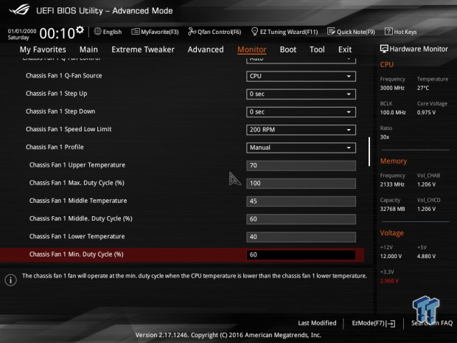Click the 0.975 V core voltage value
Screen dimensions: 457x343
(x=426, y=112)
